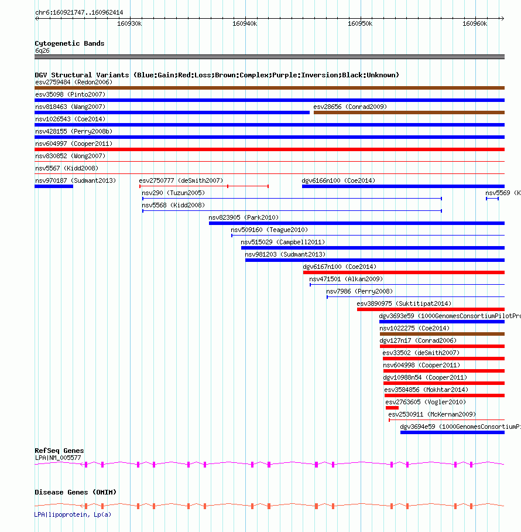Open dgv3693e59 1000Genomes variant label
The width and height of the screenshot is (521, 532).
[x=450, y=316]
